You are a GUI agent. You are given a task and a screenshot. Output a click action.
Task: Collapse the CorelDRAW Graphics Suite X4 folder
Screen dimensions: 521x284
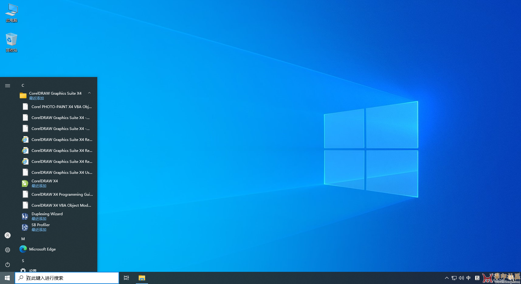coord(89,93)
